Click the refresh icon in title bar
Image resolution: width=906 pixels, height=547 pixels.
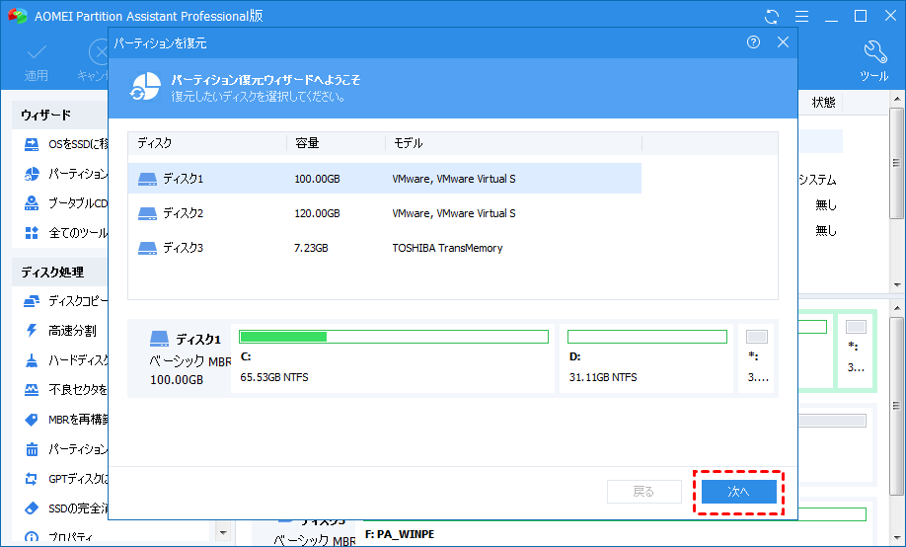click(772, 16)
